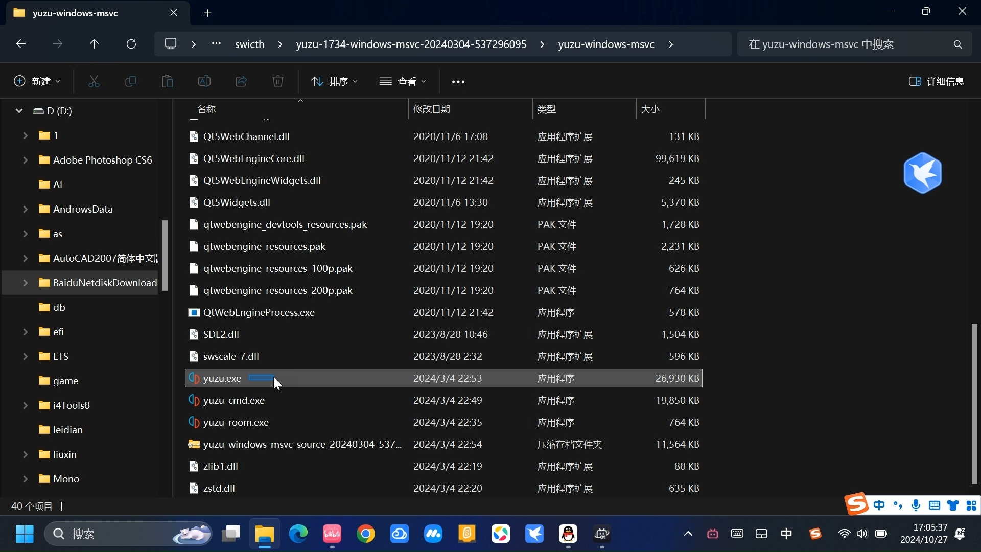Select the yuzu-windows-msvc window tab
The height and width of the screenshot is (552, 981).
[x=97, y=13]
